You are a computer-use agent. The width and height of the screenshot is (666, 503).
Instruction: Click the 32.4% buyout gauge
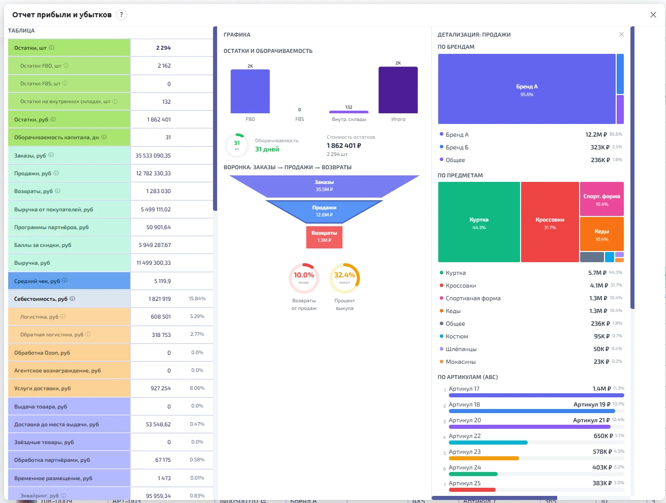point(345,278)
